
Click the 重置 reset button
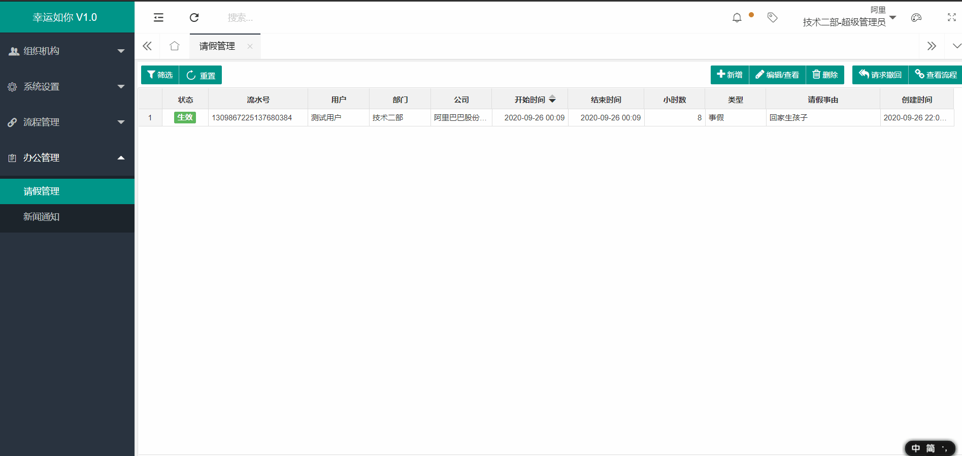point(201,75)
